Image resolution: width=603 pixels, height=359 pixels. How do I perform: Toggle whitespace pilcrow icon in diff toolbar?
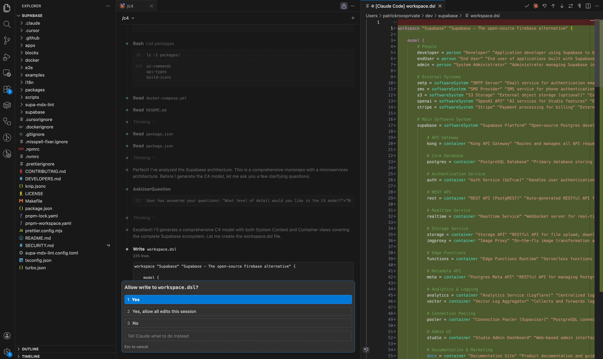pyautogui.click(x=579, y=6)
